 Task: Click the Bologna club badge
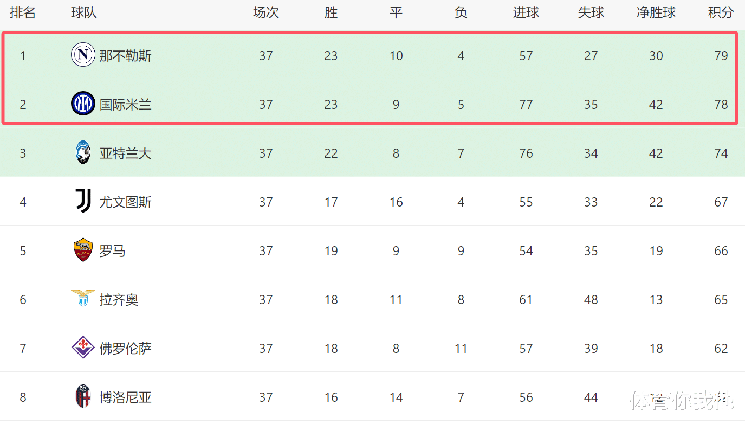[x=83, y=396]
